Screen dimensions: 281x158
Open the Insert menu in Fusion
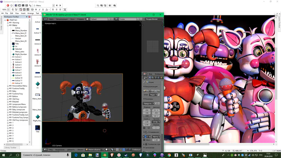click(x=23, y=13)
